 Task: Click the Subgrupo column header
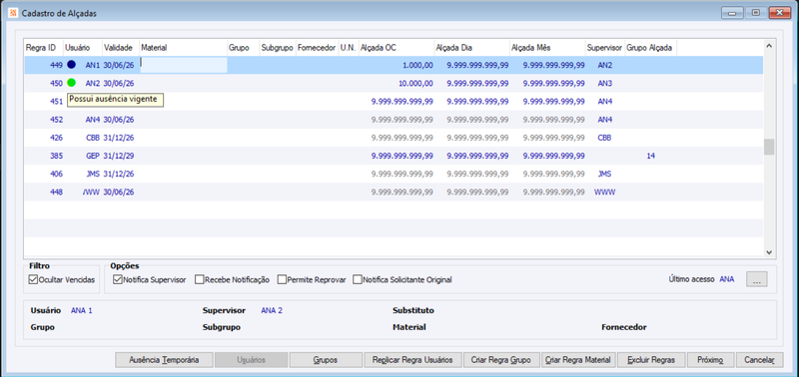278,48
